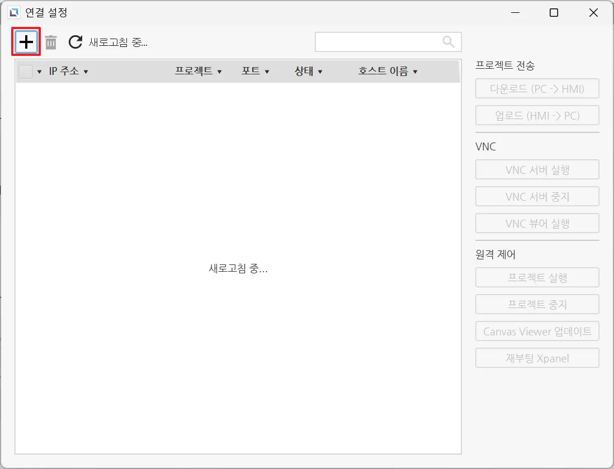614x469 pixels.
Task: Click the magnifying glass search icon
Action: pyautogui.click(x=448, y=41)
